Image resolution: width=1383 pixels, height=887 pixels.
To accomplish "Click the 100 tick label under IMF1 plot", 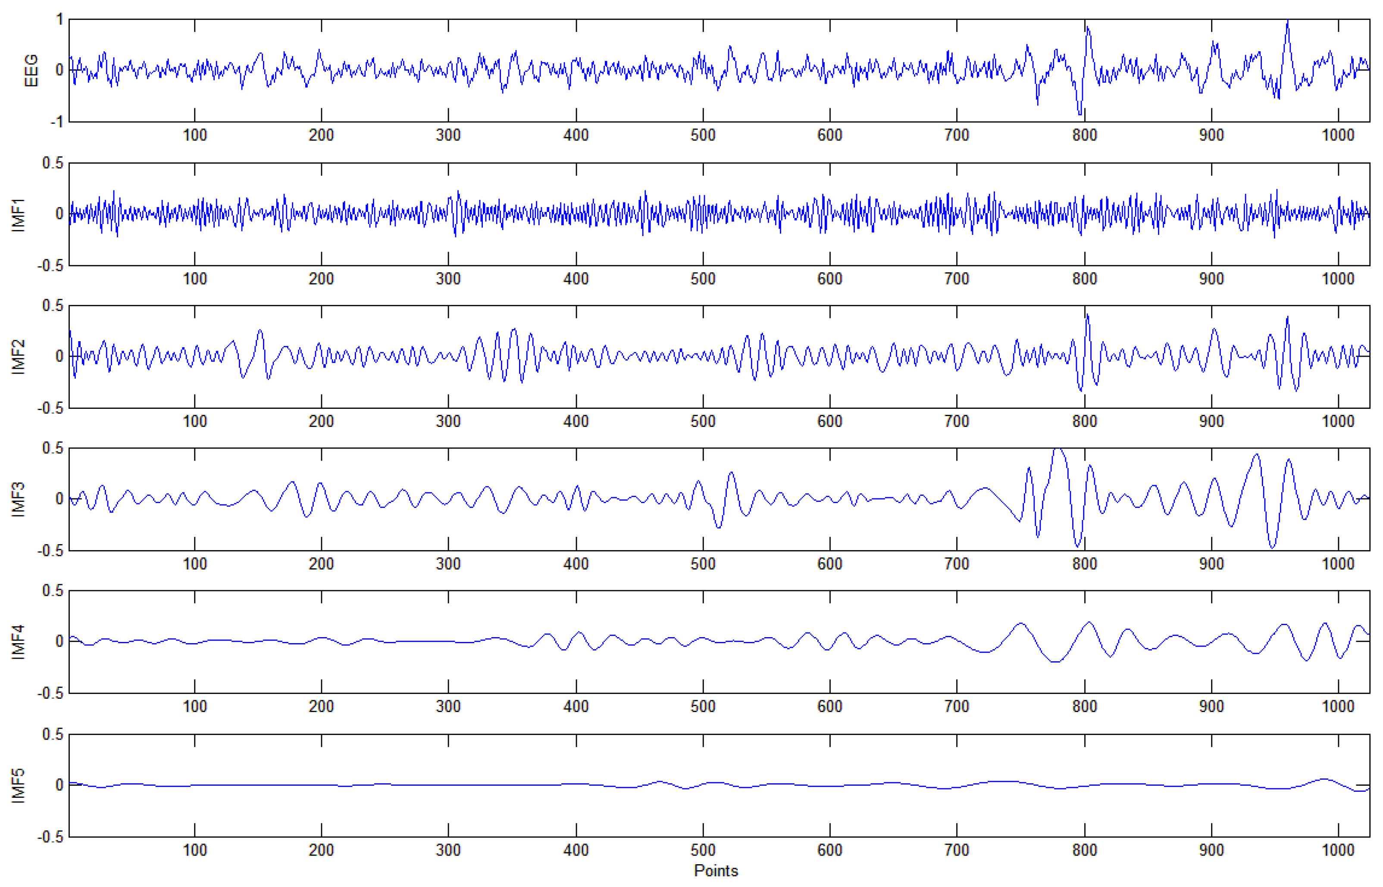I will pyautogui.click(x=194, y=279).
